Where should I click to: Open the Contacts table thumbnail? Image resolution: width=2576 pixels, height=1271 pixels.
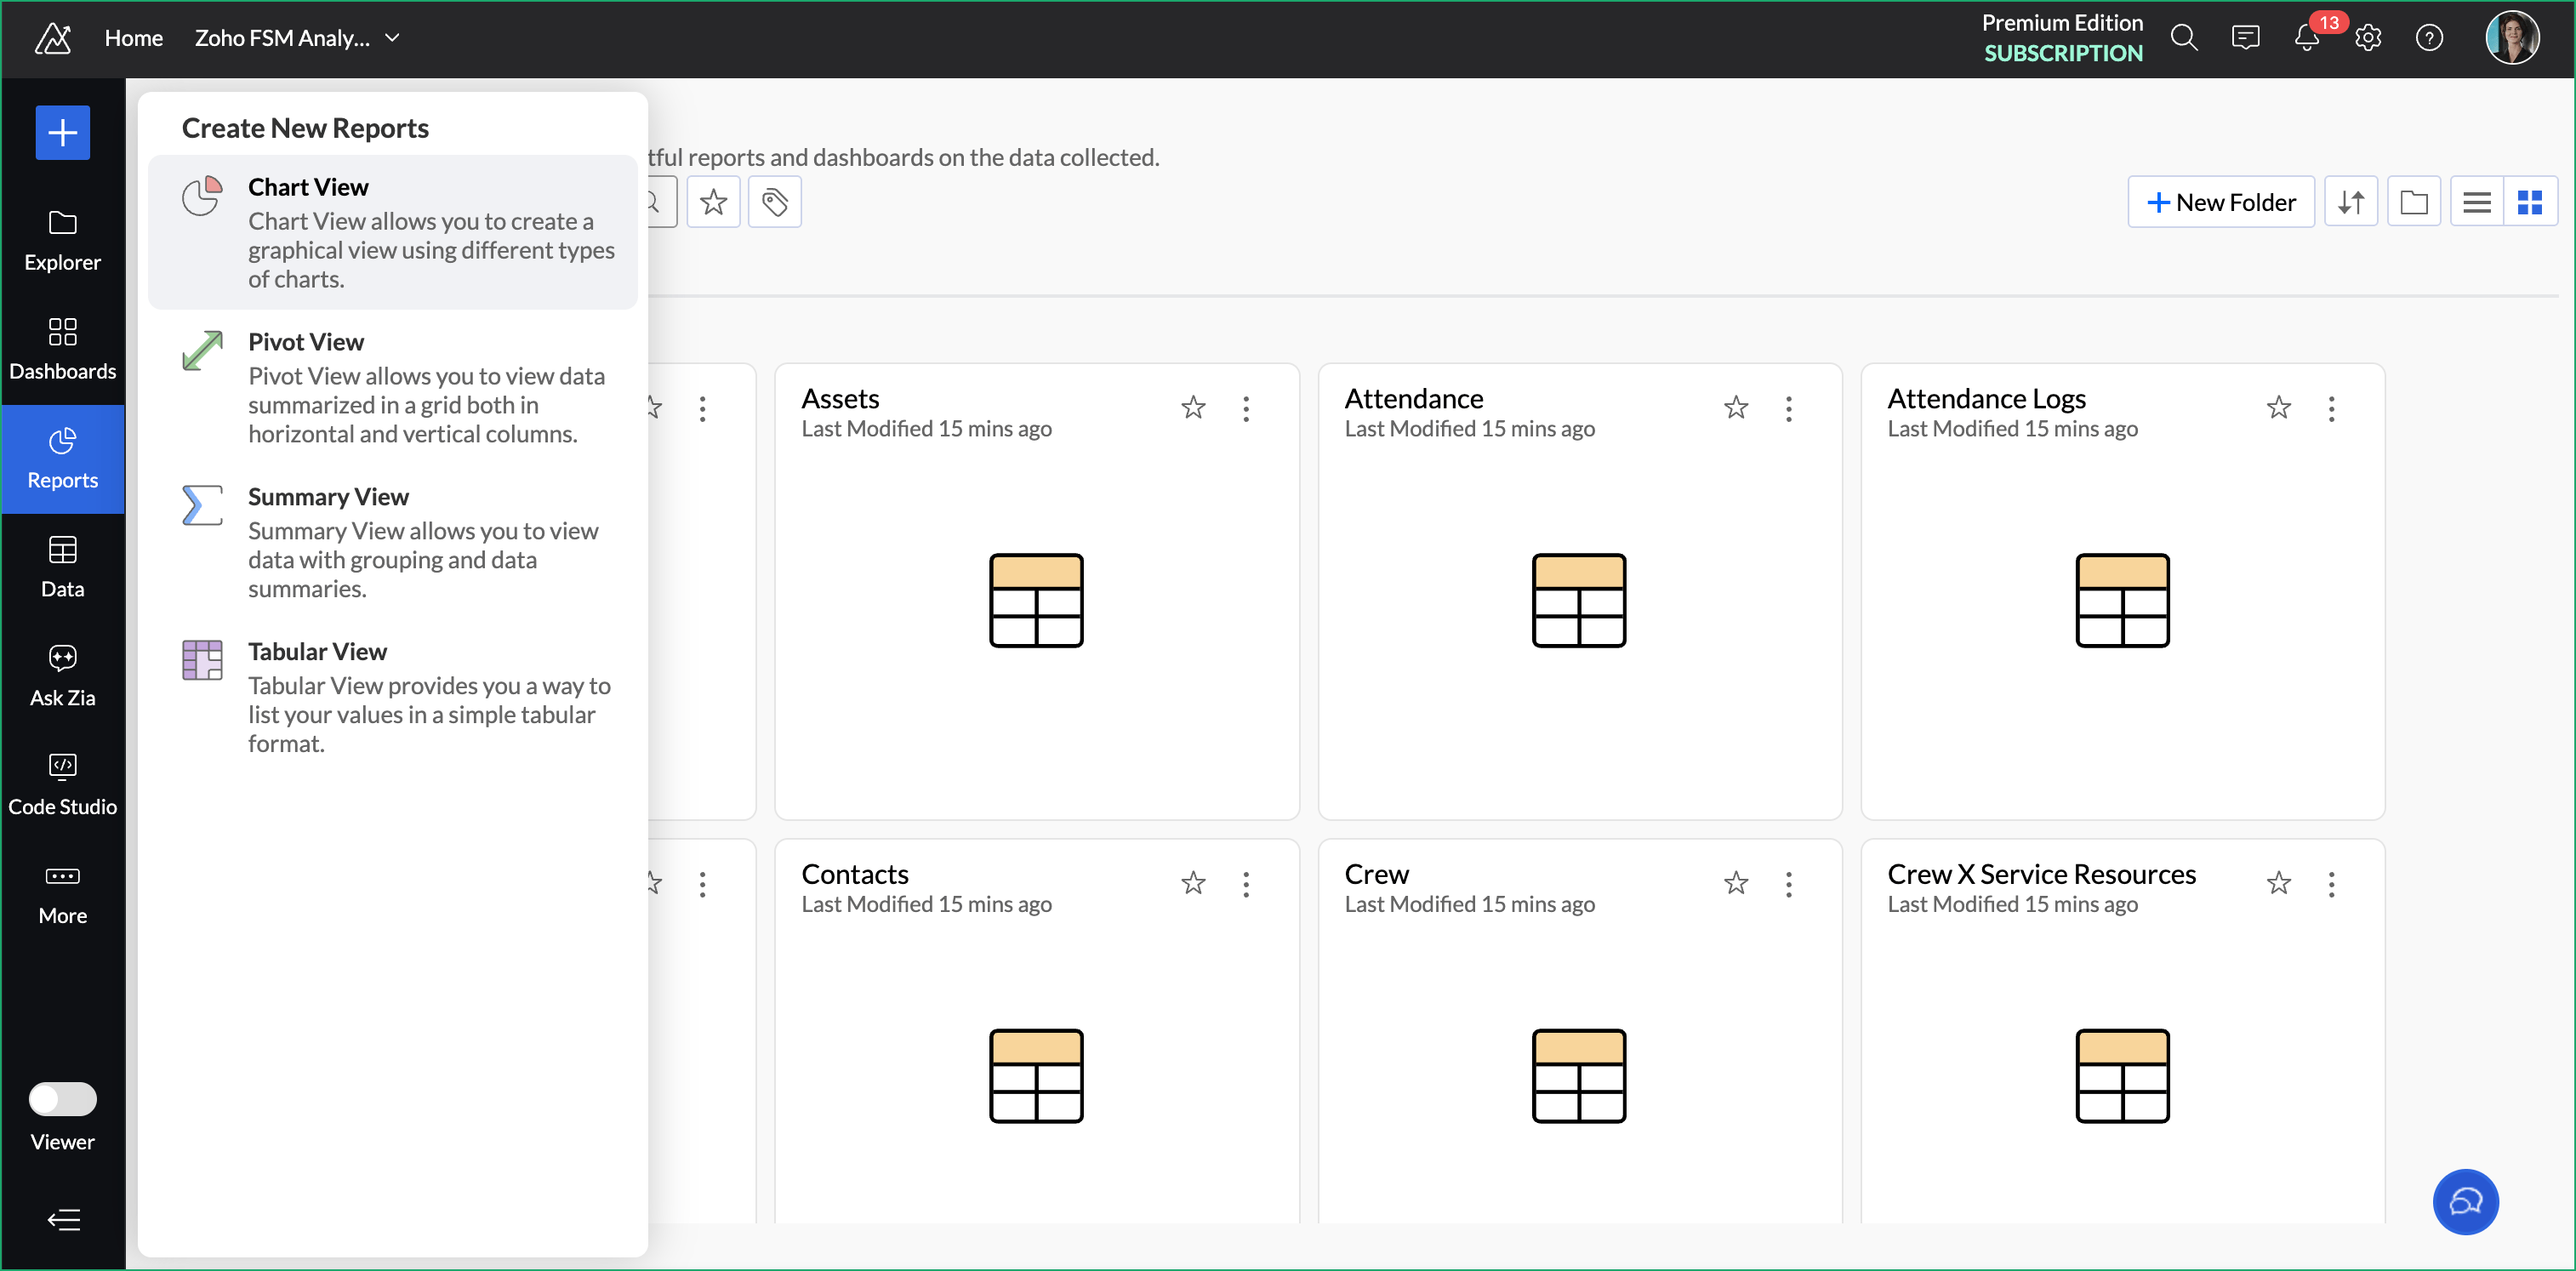pyautogui.click(x=1035, y=1075)
